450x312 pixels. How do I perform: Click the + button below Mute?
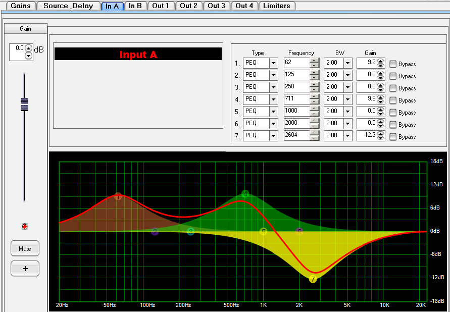(x=25, y=269)
